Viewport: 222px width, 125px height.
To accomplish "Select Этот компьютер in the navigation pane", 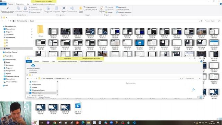I will click(x=10, y=59).
